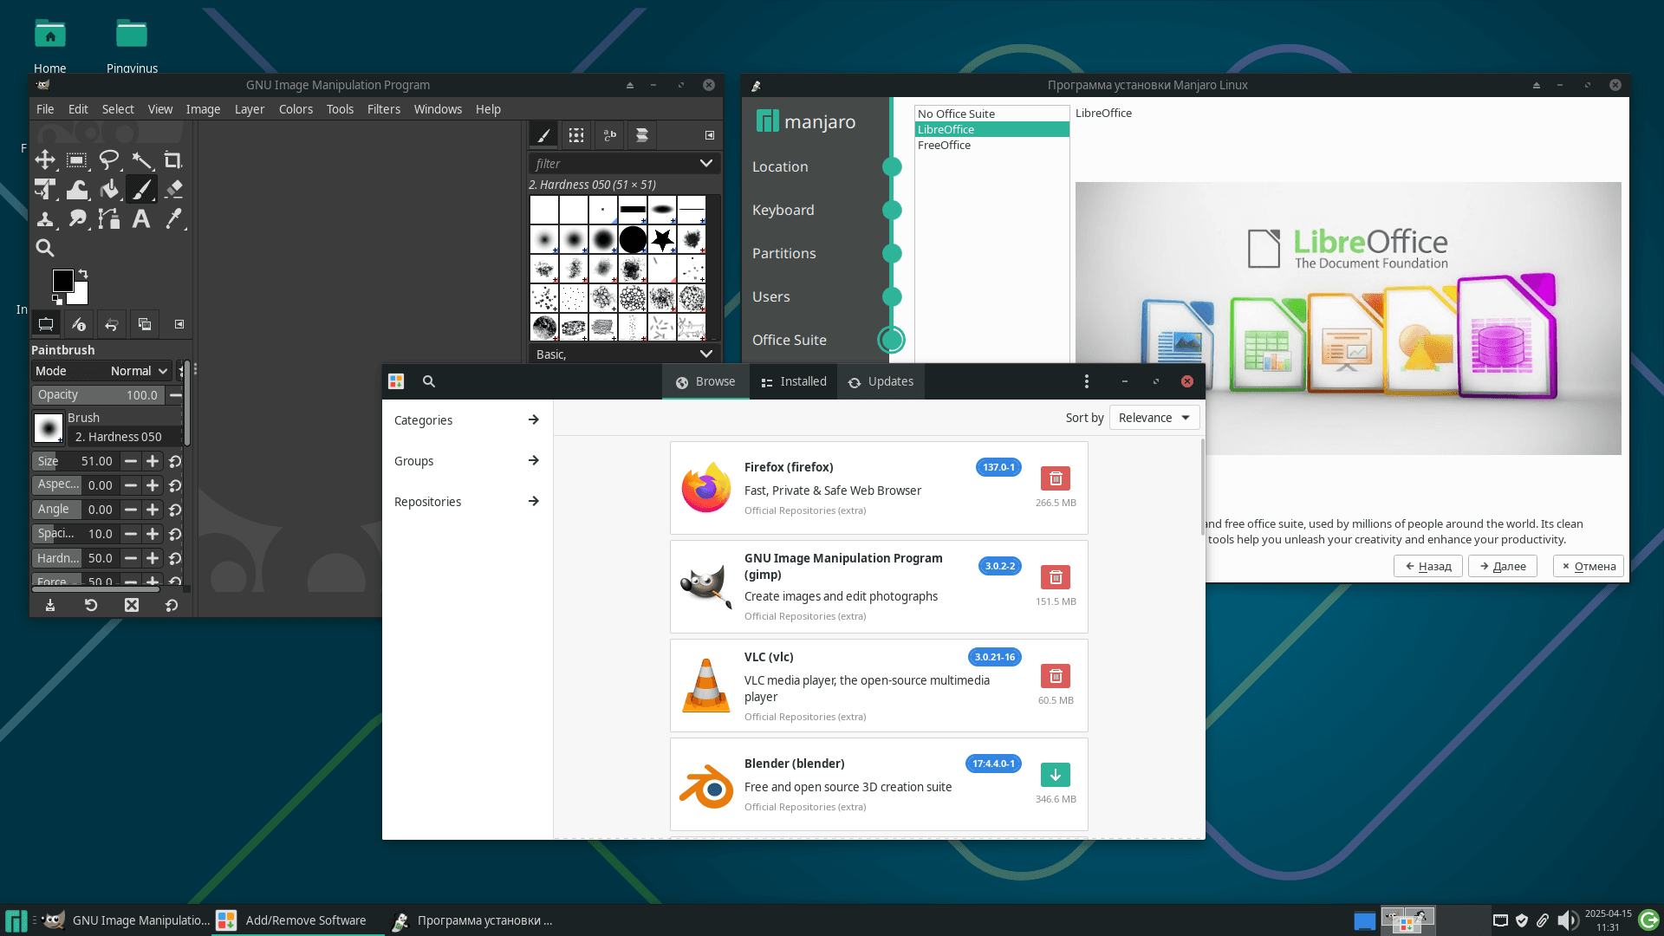Expand Repositories in software sidebar

pos(467,502)
